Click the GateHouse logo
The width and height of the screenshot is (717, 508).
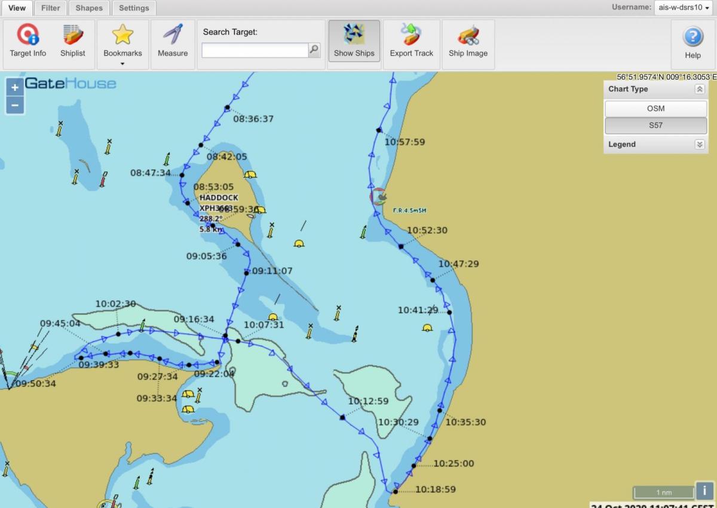[x=71, y=83]
